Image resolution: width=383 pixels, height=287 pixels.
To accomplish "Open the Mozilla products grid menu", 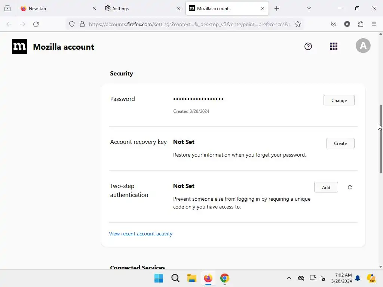I will 333,46.
